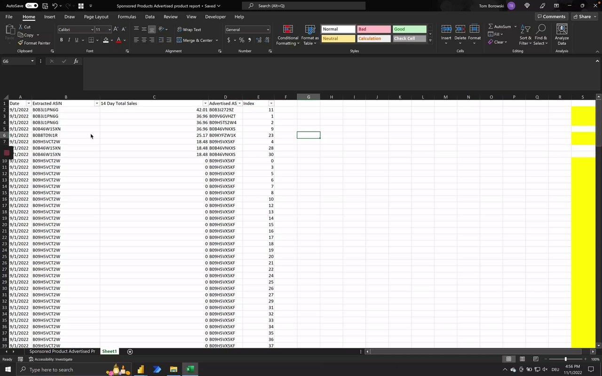Turn off the AutoSave switch
The height and width of the screenshot is (376, 602).
[x=32, y=6]
